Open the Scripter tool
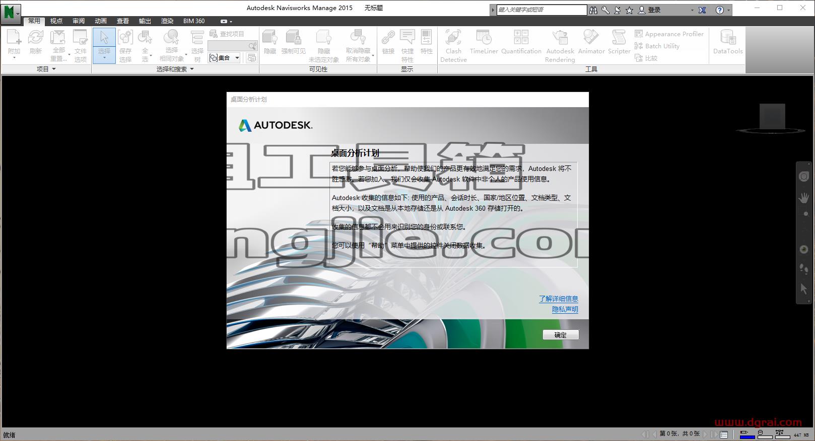This screenshot has height=441, width=815. (619, 42)
